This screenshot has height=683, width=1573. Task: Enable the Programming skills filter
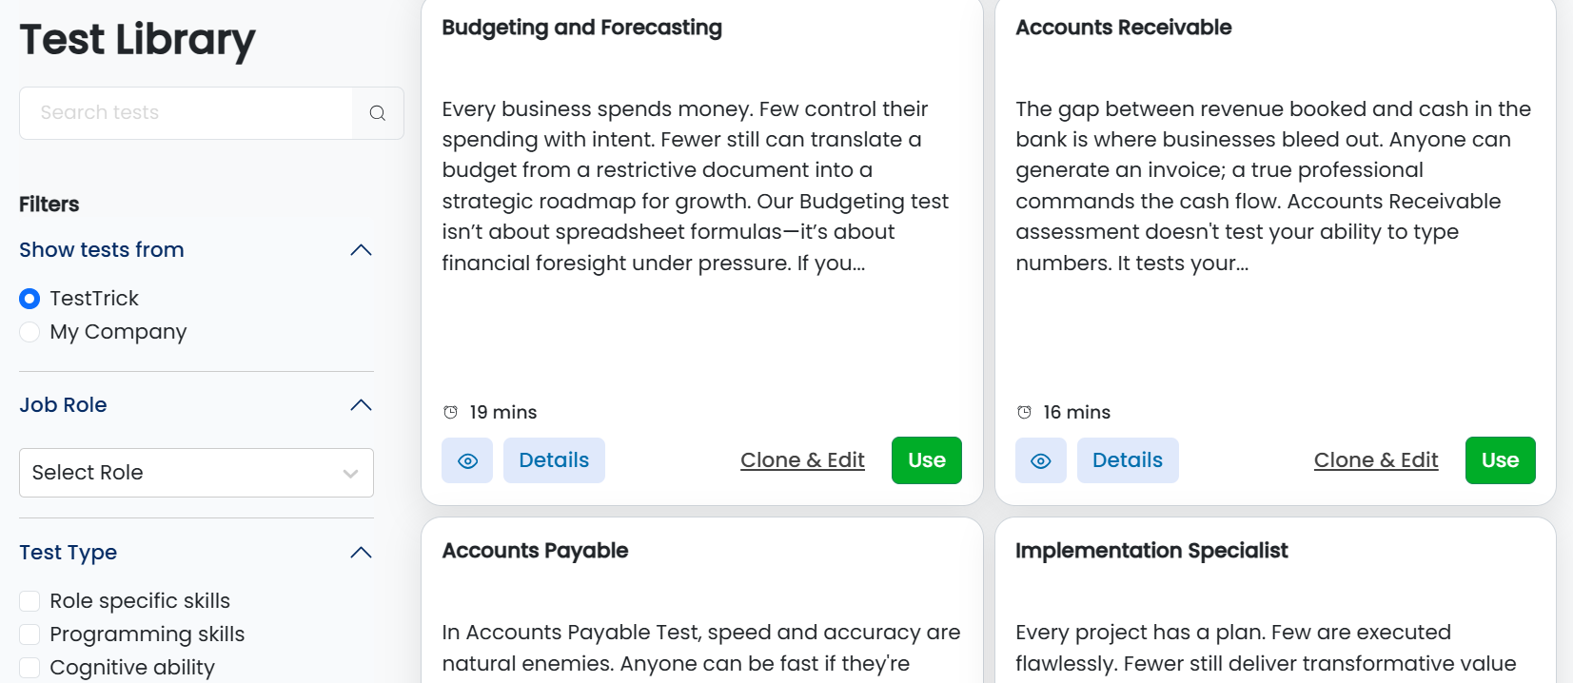click(29, 634)
